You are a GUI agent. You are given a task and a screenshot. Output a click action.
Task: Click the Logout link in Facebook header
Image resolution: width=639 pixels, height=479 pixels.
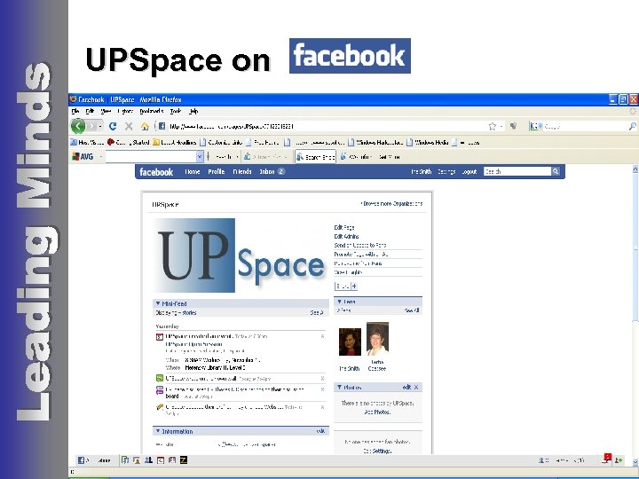pos(469,172)
